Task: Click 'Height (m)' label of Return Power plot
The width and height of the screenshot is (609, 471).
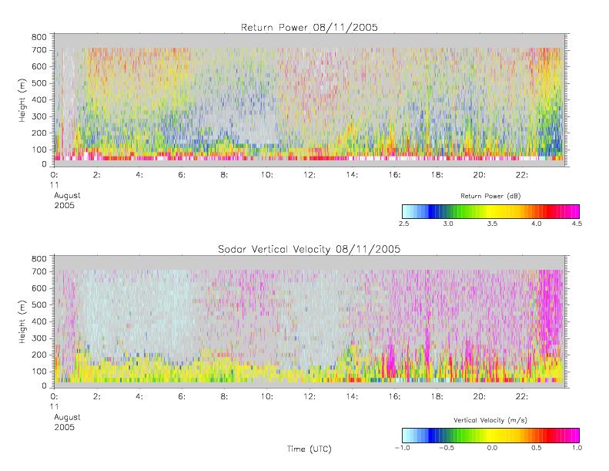Action: click(22, 100)
